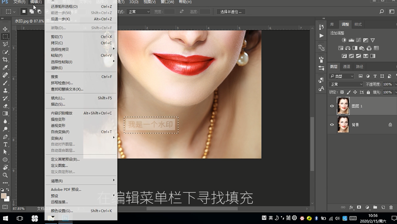Screen dimensions: 397x224
Task: Click the foreground color swatch
Action: coord(4,196)
